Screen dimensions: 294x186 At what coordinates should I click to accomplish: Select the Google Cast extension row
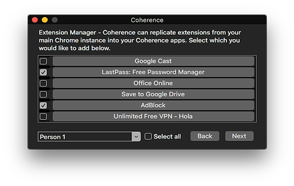point(153,61)
